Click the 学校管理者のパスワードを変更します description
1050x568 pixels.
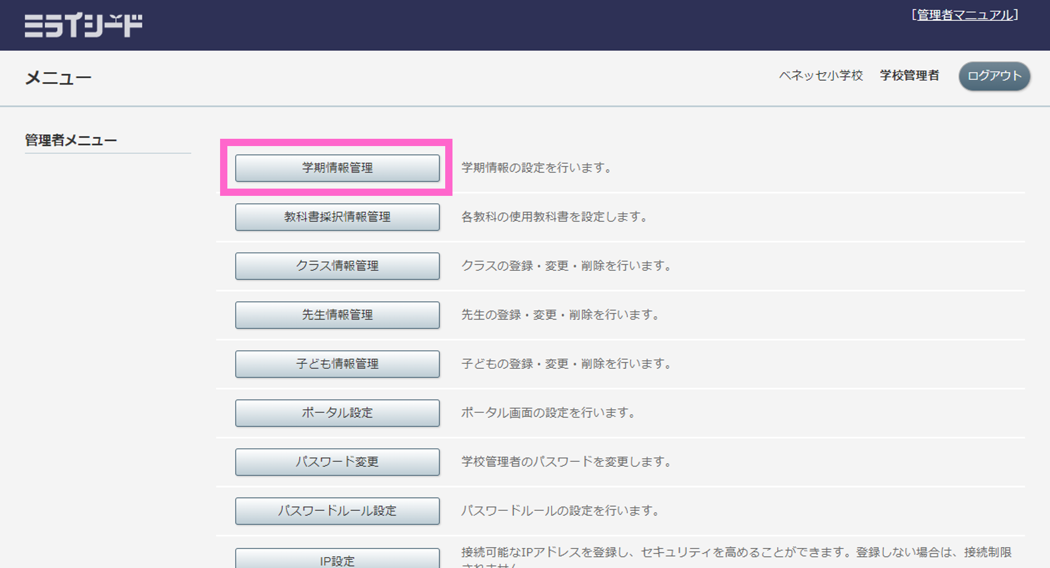coord(566,462)
